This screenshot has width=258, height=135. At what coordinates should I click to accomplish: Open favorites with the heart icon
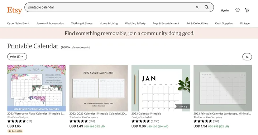237,10
